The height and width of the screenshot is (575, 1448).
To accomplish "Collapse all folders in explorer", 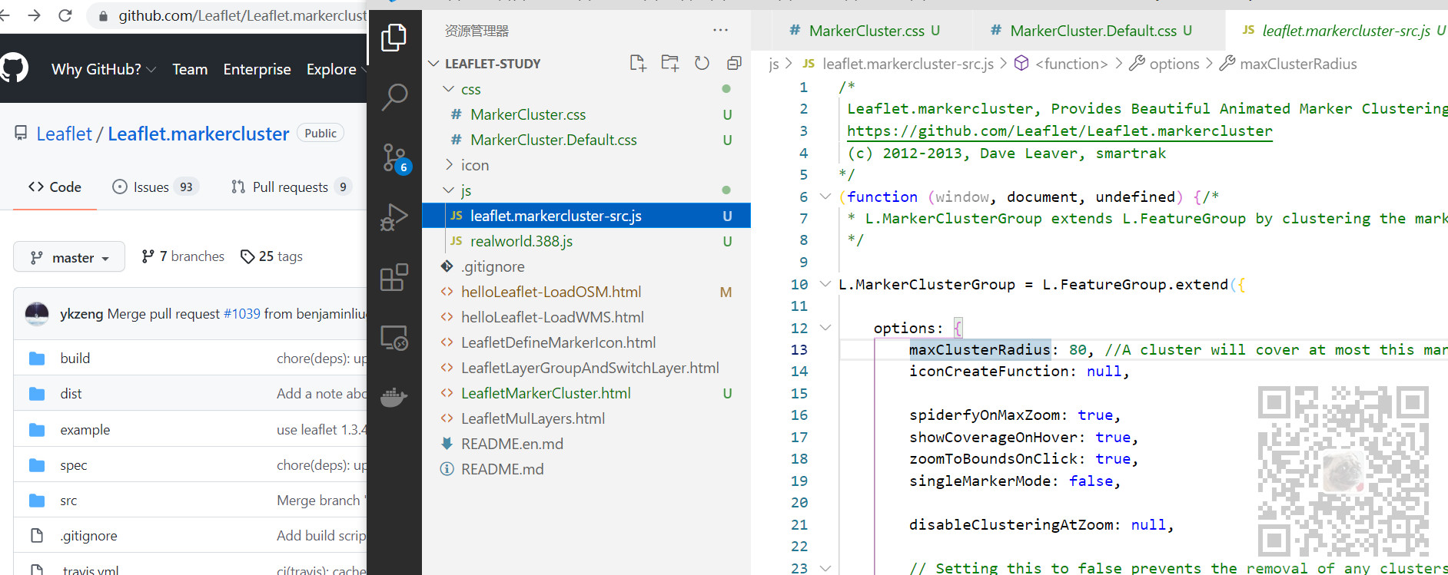I will tap(734, 63).
